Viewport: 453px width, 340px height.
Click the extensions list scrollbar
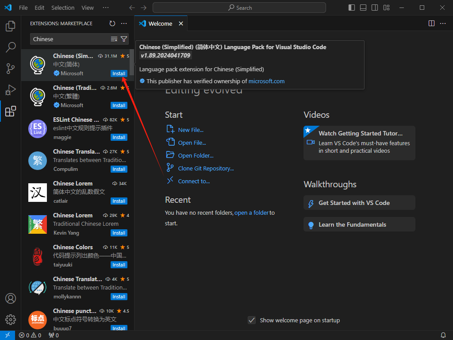click(x=132, y=62)
